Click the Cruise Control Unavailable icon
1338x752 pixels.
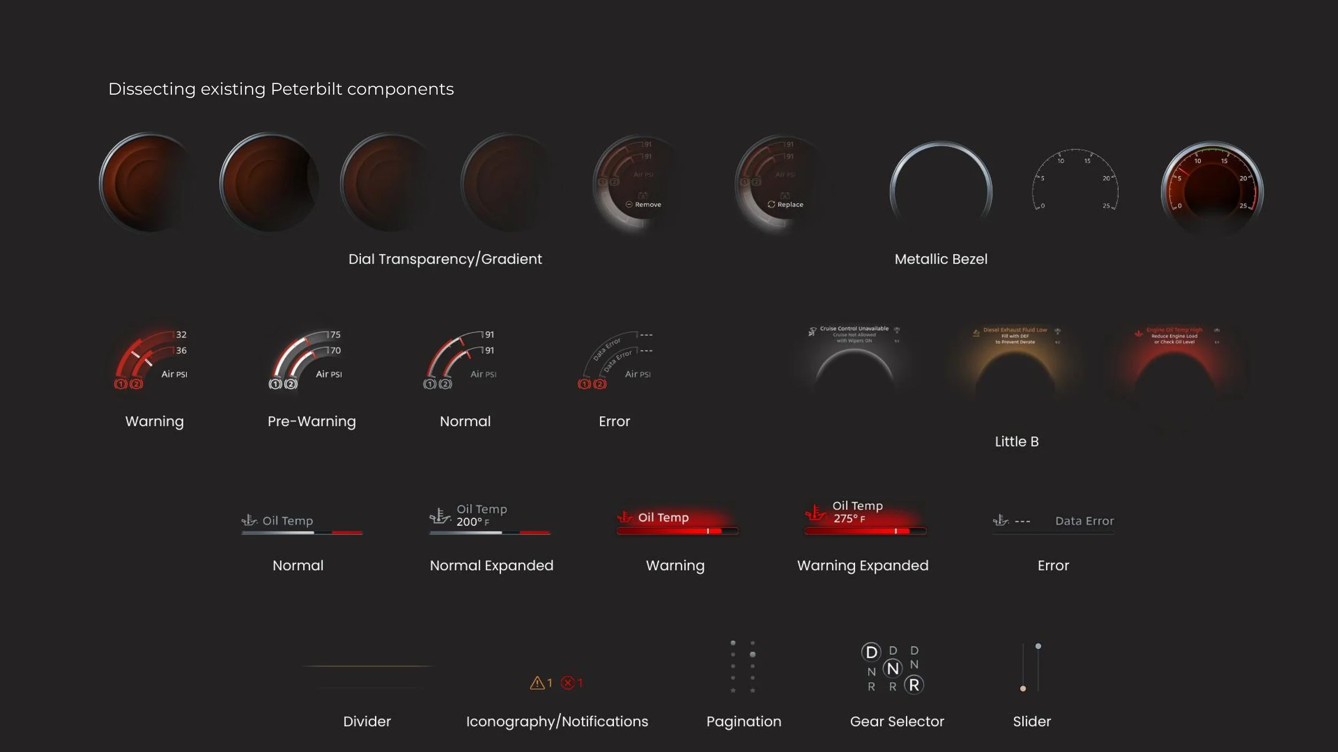coord(812,332)
